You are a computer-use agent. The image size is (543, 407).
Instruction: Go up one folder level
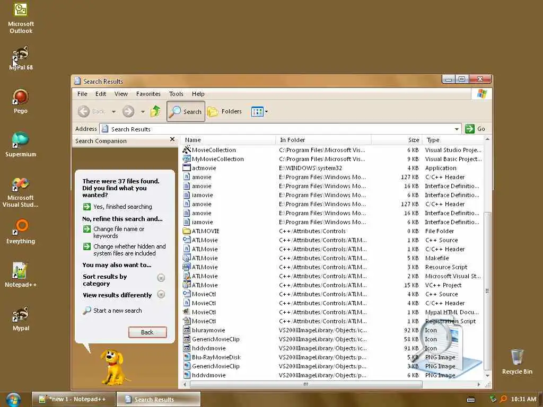coord(155,111)
